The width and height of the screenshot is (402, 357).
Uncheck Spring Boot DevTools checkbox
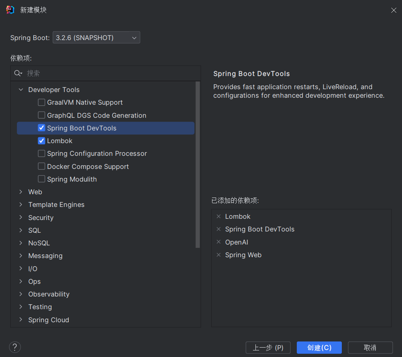pos(41,128)
